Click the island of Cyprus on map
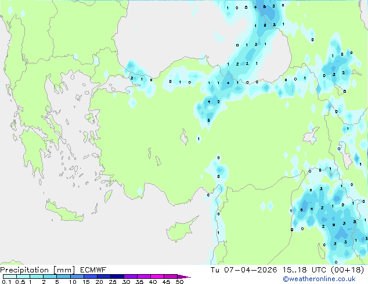This screenshot has width=368, height=284. pyautogui.click(x=181, y=230)
